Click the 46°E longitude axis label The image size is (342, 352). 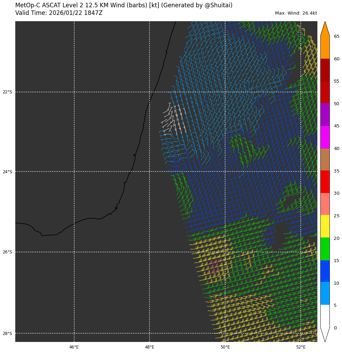74,347
